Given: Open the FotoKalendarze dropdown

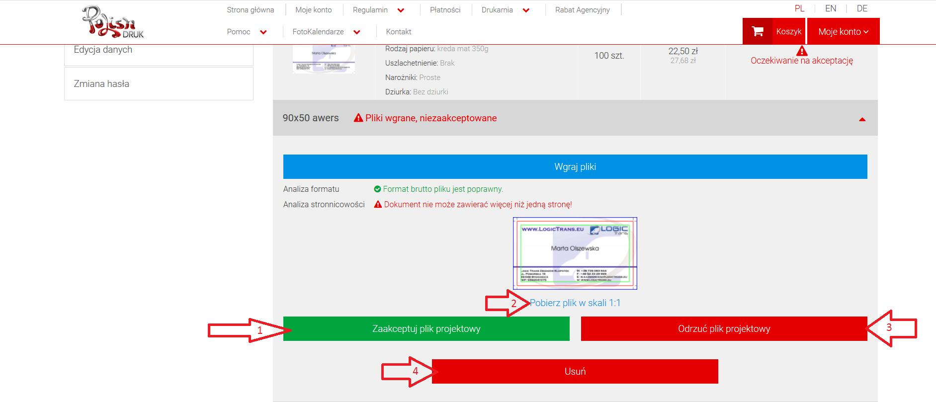Looking at the screenshot, I should pos(356,32).
